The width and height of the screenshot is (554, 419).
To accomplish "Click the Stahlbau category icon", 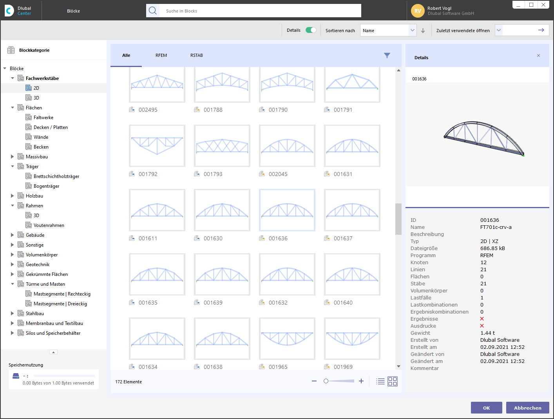I will tap(21, 314).
